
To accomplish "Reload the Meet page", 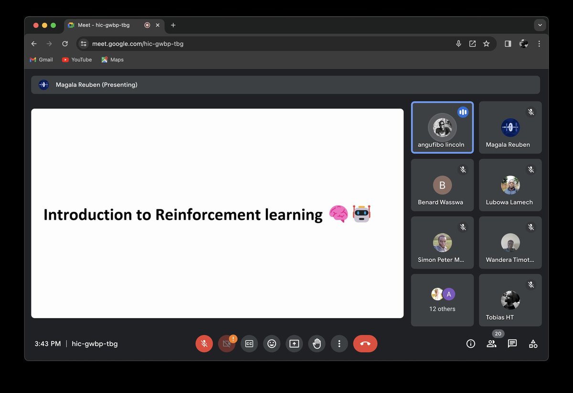I will pyautogui.click(x=65, y=44).
